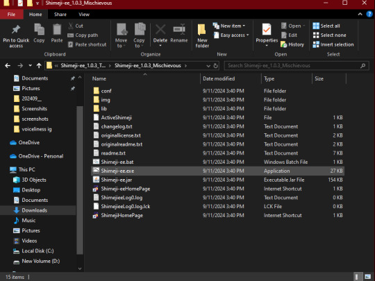The image size is (375, 281).
Task: Open file History
Action: (x=292, y=44)
